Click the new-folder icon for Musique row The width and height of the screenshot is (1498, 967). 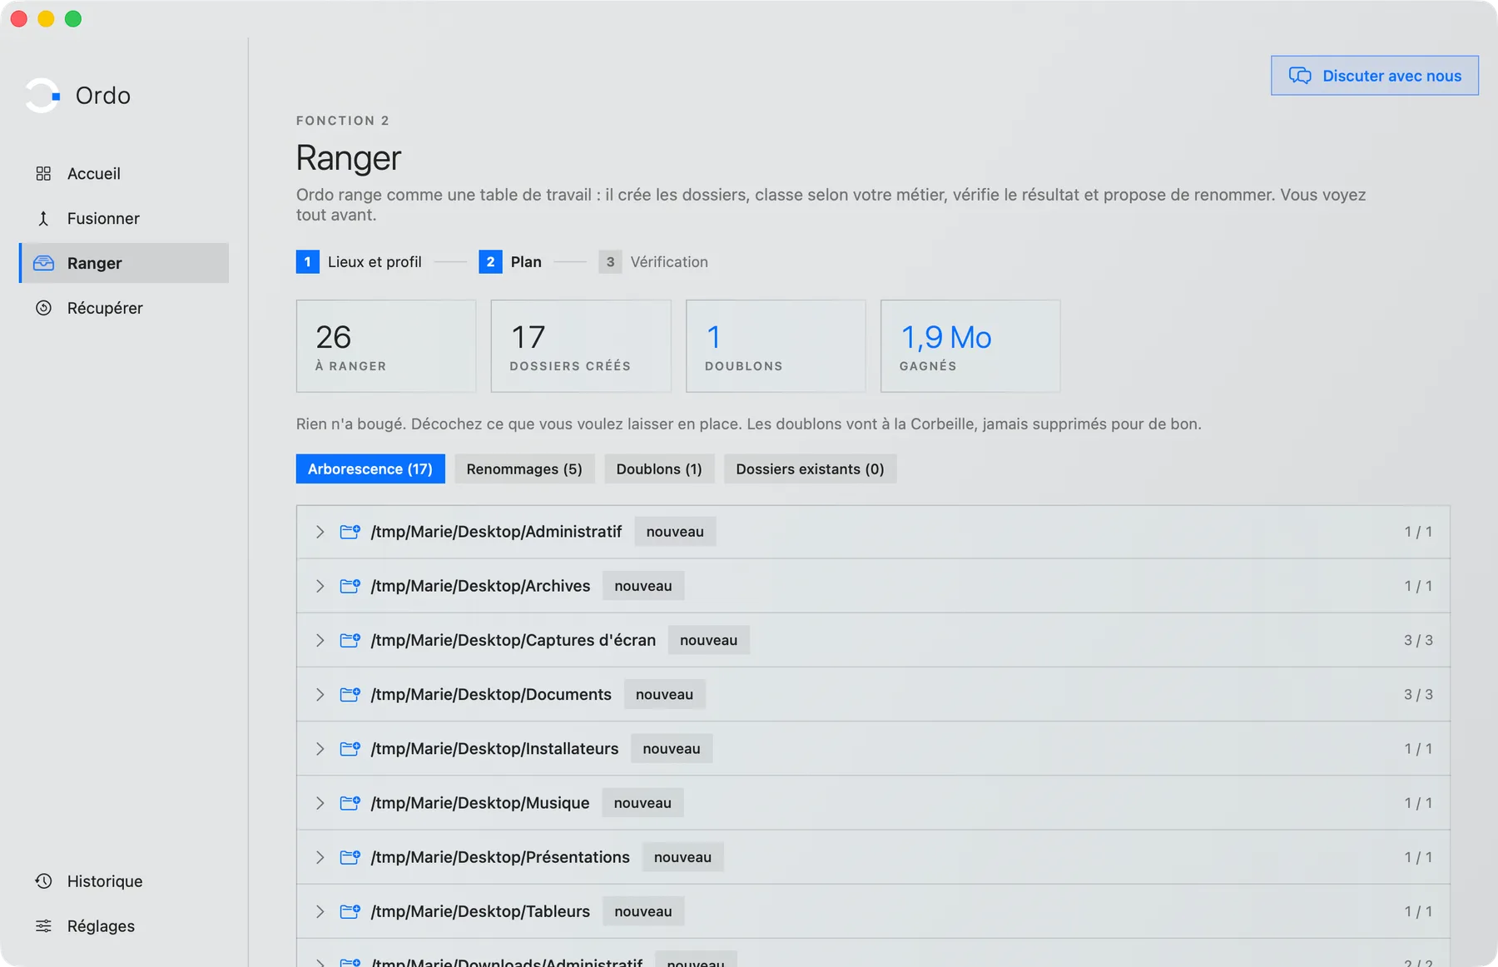coord(350,802)
